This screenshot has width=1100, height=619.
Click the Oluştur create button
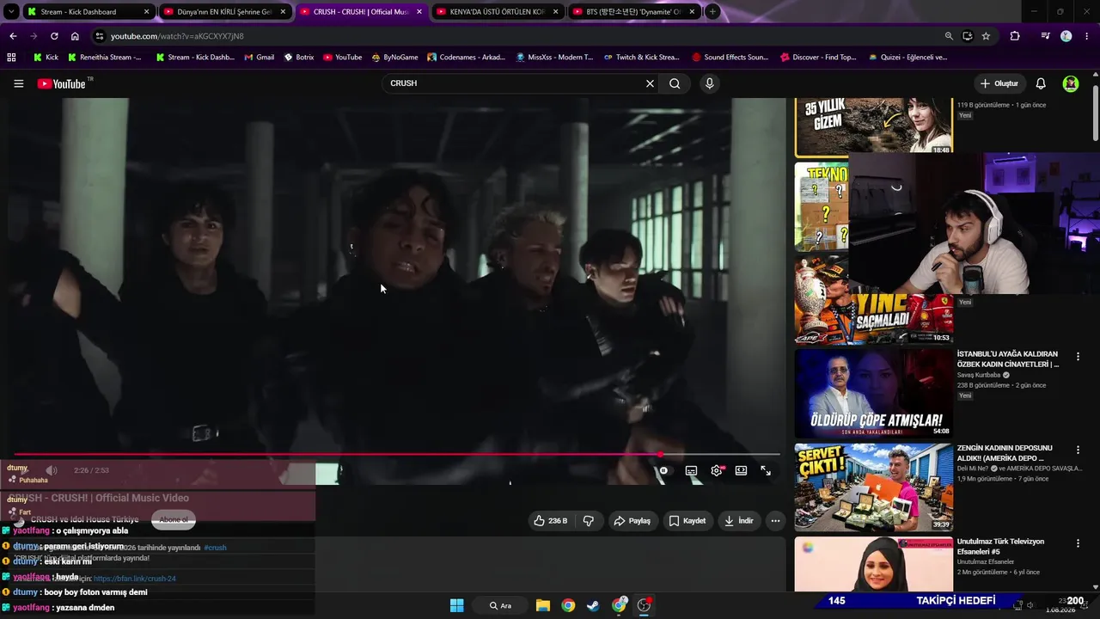(x=999, y=83)
